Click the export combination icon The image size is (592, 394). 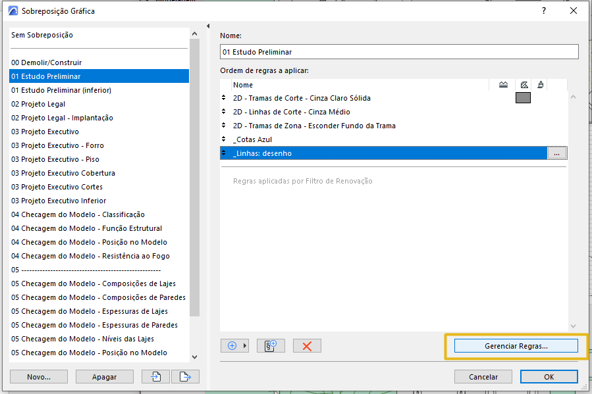pyautogui.click(x=185, y=377)
